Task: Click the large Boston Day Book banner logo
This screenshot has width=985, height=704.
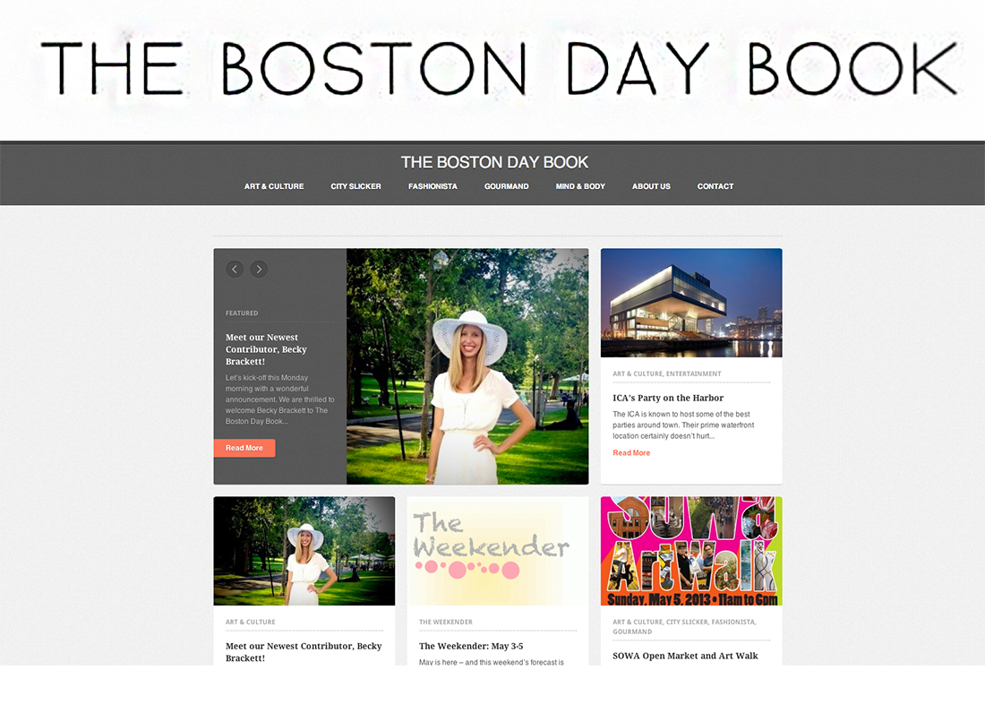Action: 498,69
